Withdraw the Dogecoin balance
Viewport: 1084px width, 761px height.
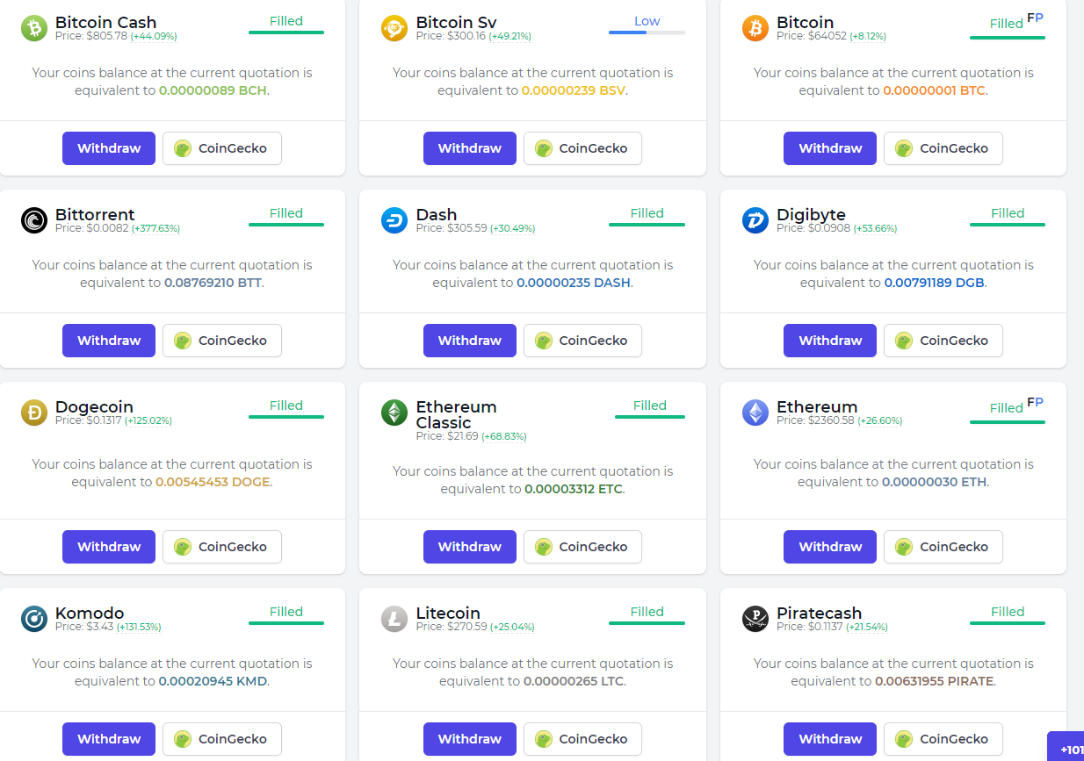(x=109, y=547)
